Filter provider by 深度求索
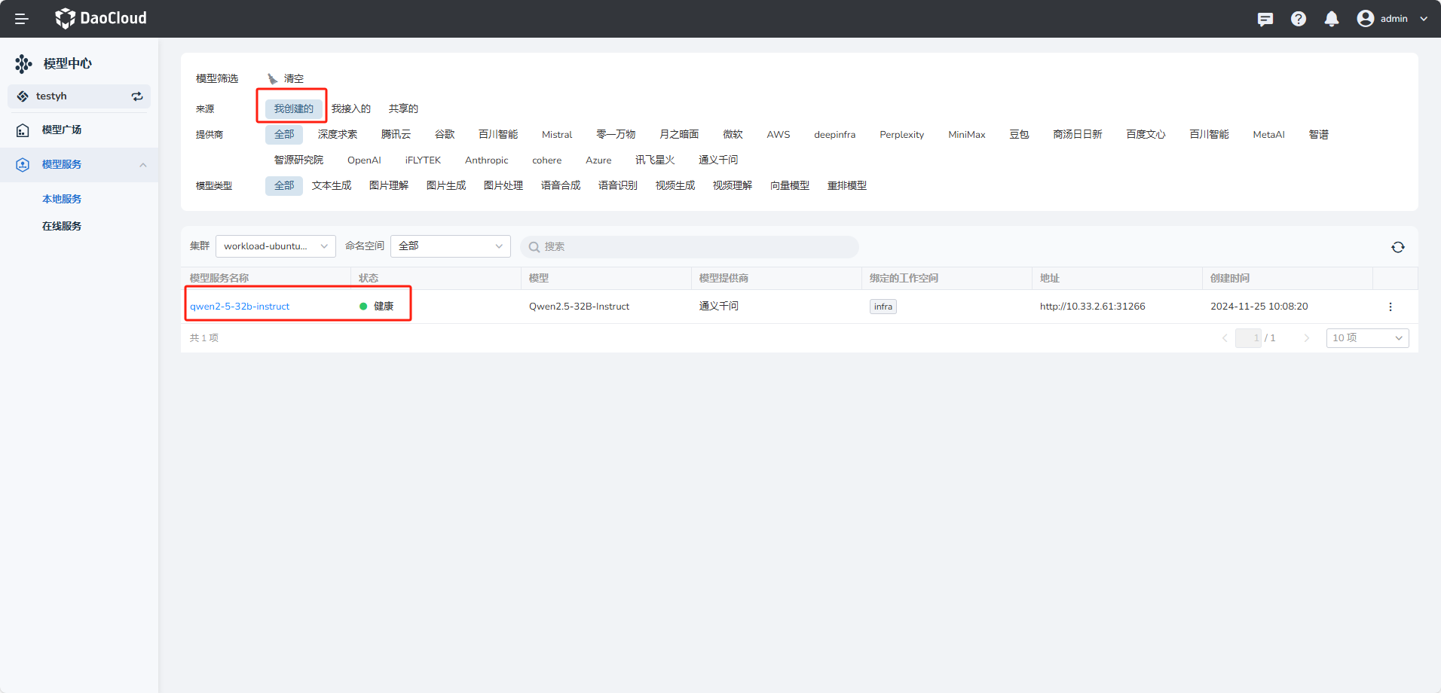The height and width of the screenshot is (693, 1441). [x=338, y=135]
